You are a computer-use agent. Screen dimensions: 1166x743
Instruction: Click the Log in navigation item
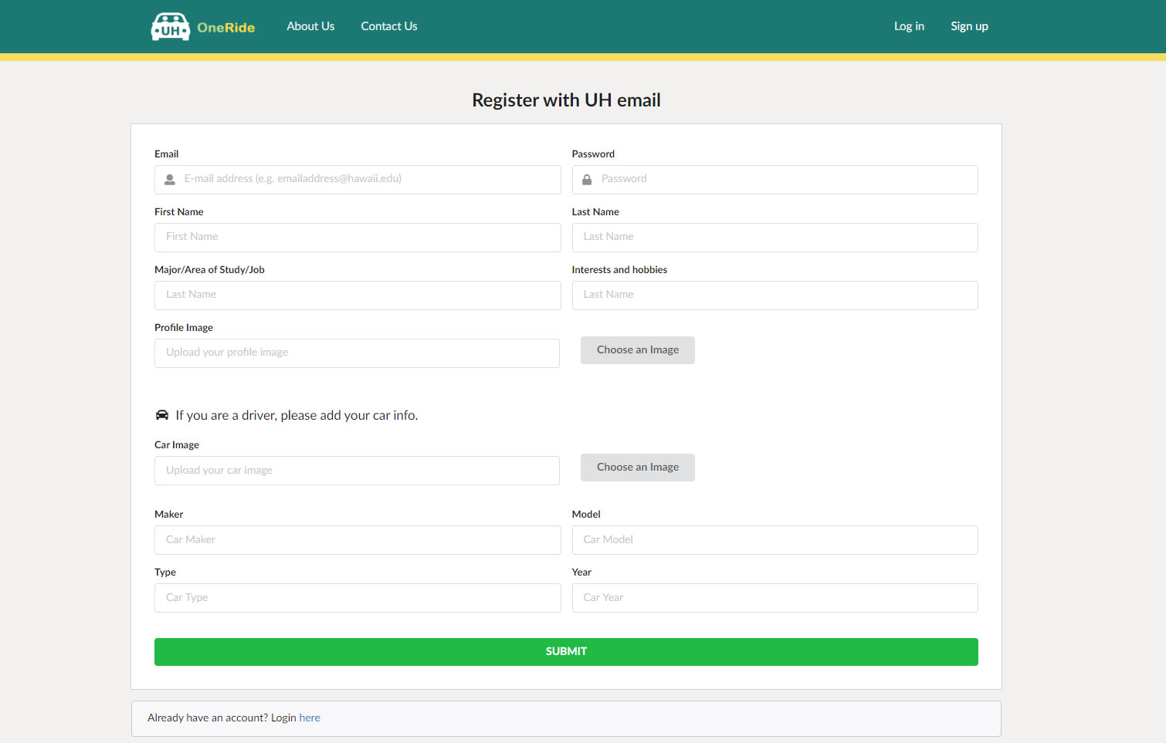(909, 26)
